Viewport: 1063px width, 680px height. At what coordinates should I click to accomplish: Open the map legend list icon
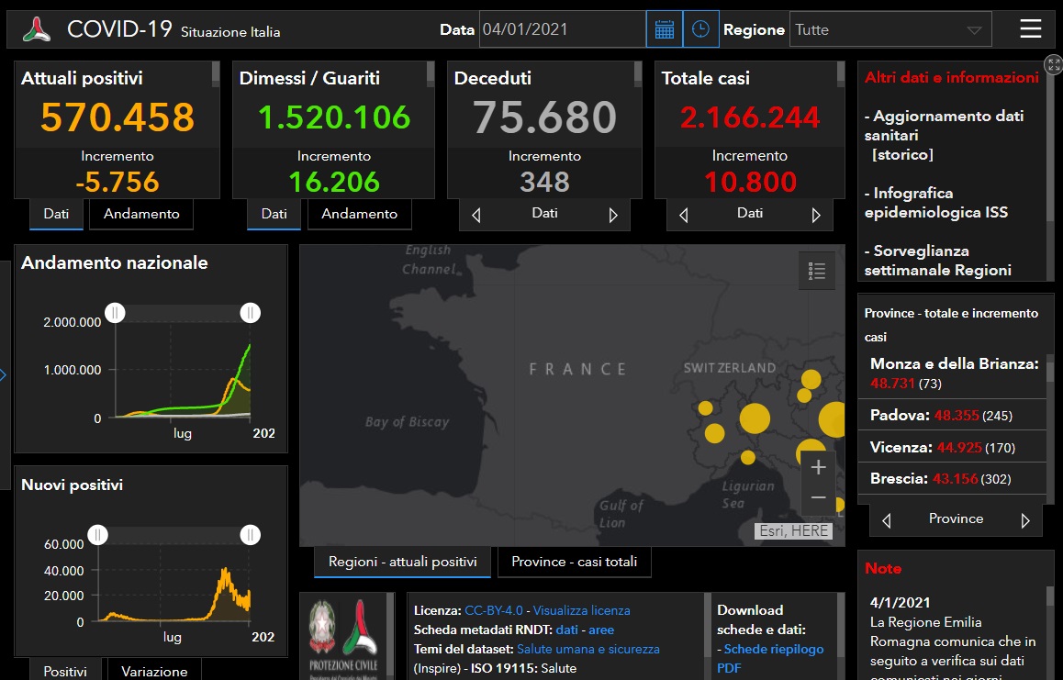point(817,271)
